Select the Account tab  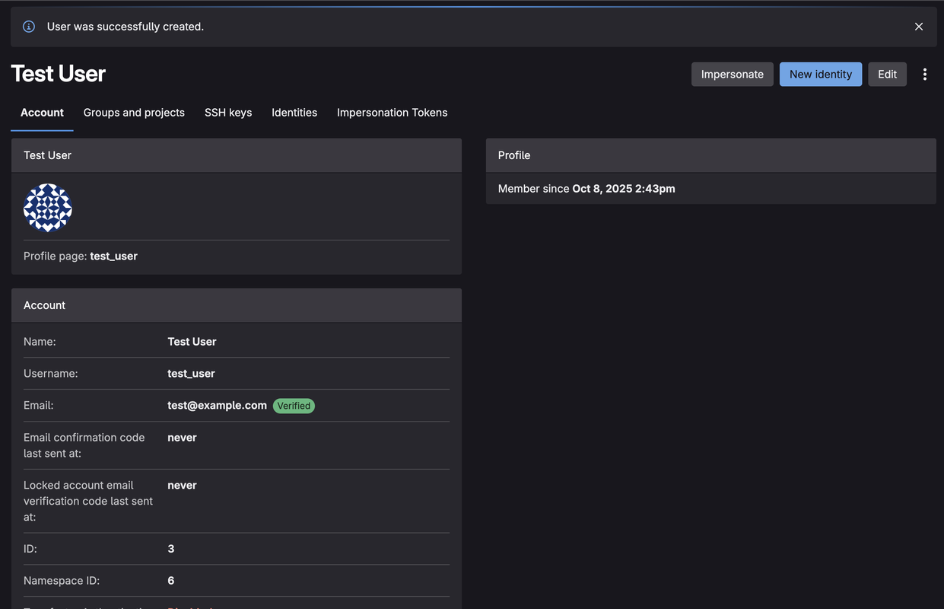coord(42,113)
